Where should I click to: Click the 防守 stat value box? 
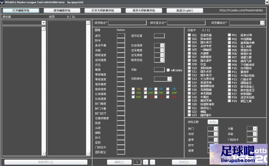(121, 41)
